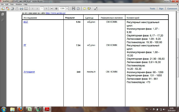Zoom in with the plus button
Viewport: 179px width, 112px height.
tap(56, 8)
